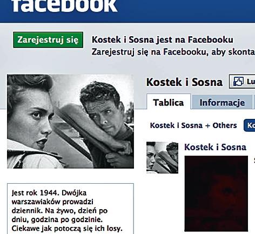Click the green Zarejestruj się button
255x234 pixels.
pos(48,40)
